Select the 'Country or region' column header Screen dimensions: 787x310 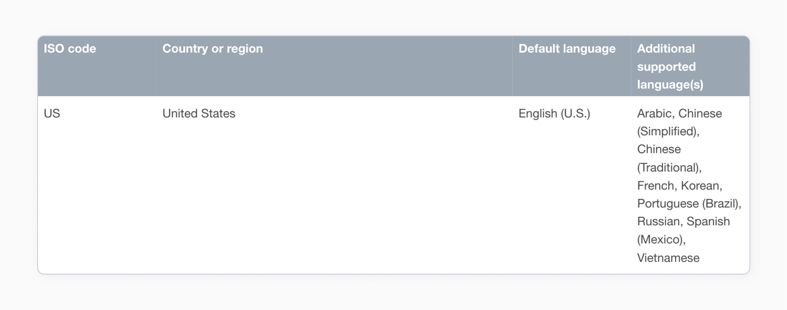pos(213,49)
